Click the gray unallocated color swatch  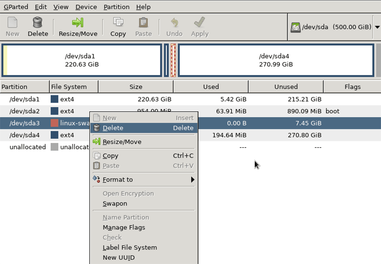tap(54, 147)
